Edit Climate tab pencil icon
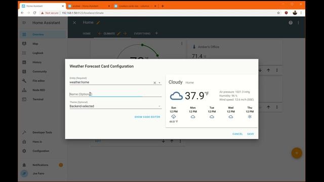 click(118, 33)
